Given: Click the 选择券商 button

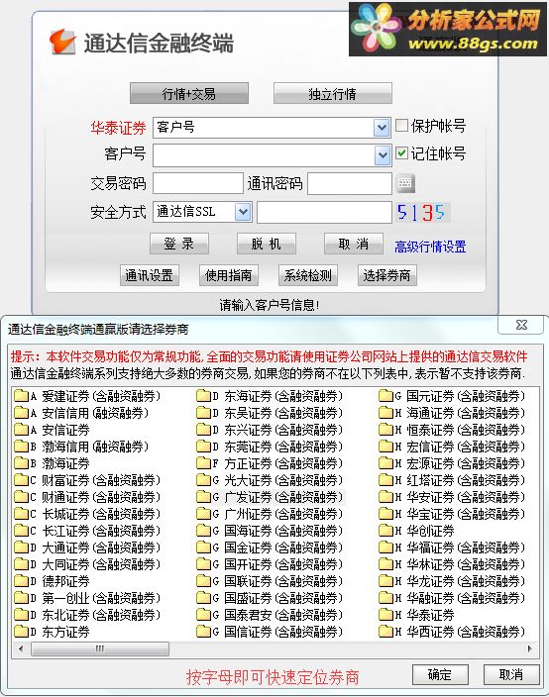Looking at the screenshot, I should pos(387,275).
